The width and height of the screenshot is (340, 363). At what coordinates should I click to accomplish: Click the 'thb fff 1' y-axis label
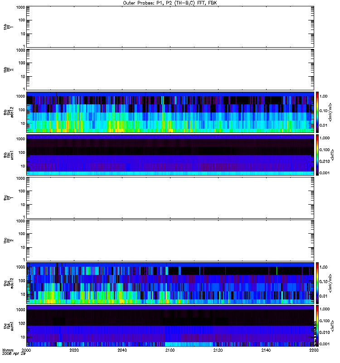[9, 27]
